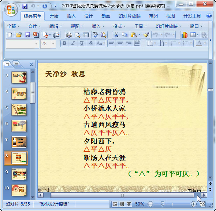The image size is (216, 211).
Task: Align text right
Action: 129,43
